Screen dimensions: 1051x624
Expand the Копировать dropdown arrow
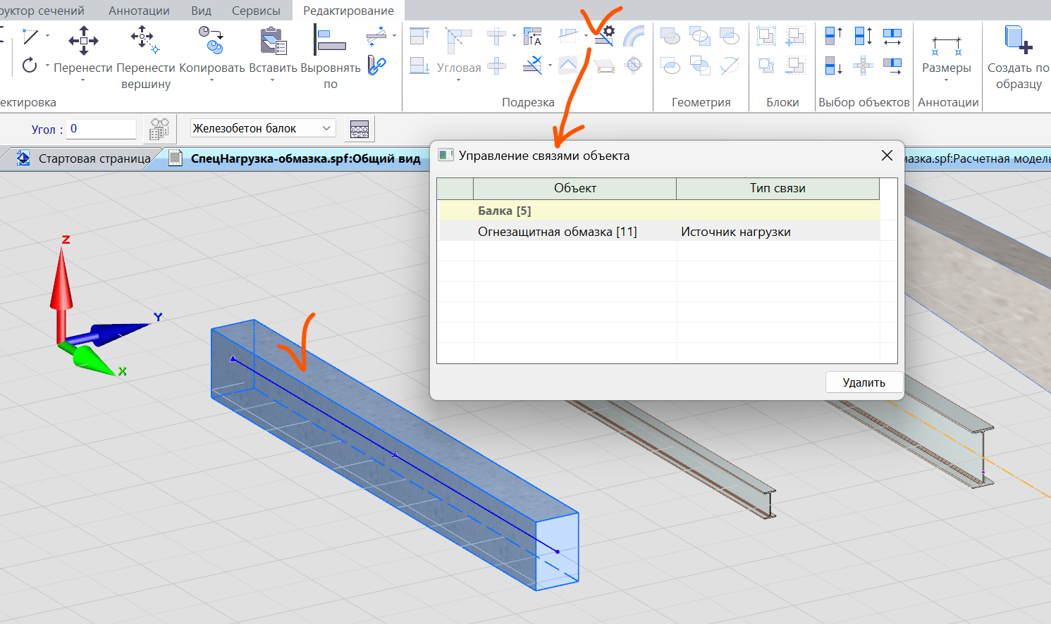pyautogui.click(x=211, y=80)
